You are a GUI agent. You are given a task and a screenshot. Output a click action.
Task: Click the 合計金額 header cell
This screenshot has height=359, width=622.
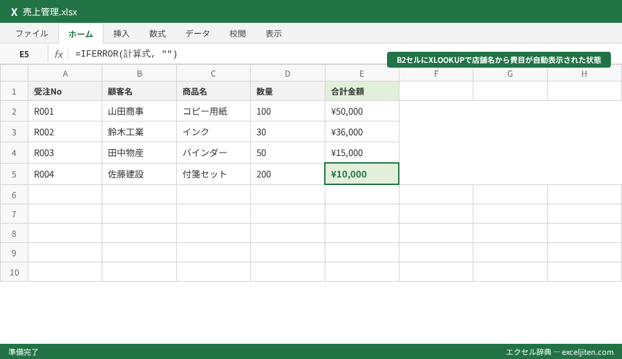pyautogui.click(x=361, y=92)
